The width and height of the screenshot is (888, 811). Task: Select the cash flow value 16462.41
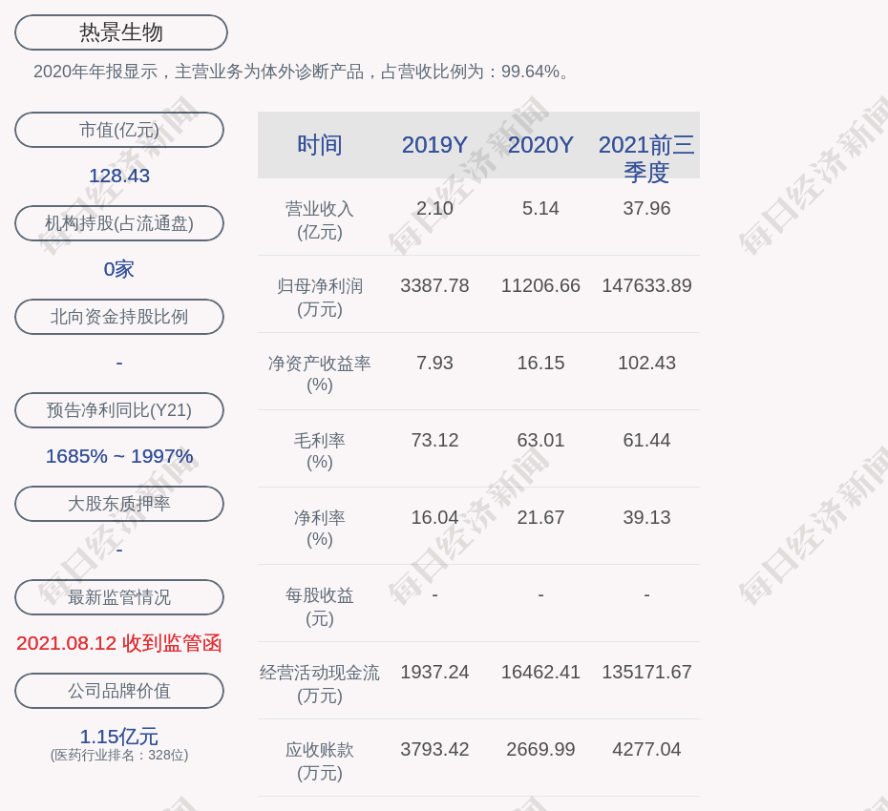(x=540, y=672)
